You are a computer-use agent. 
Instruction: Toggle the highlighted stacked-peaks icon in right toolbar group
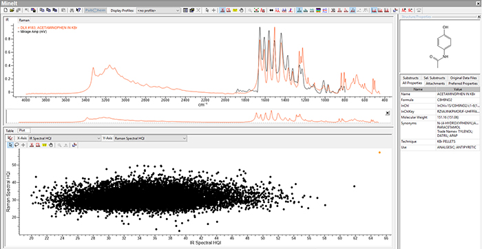(374, 10)
